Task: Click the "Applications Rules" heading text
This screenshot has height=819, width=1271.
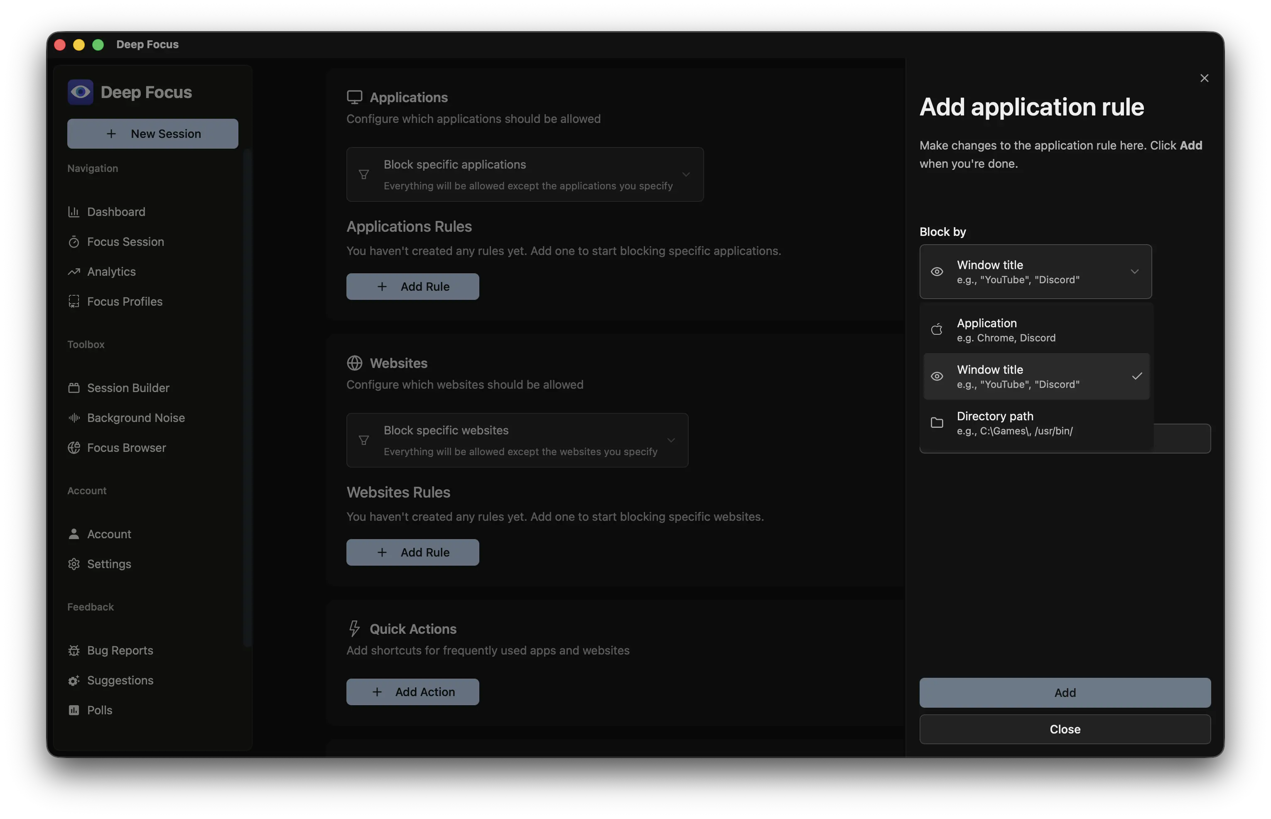Action: pos(409,226)
